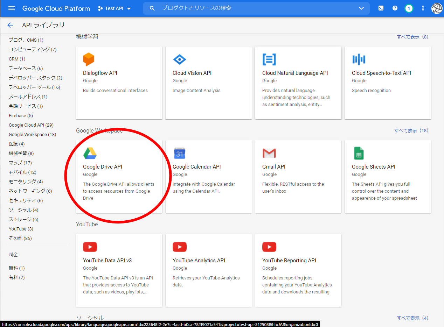Expand the search bar dropdown arrow

click(361, 8)
